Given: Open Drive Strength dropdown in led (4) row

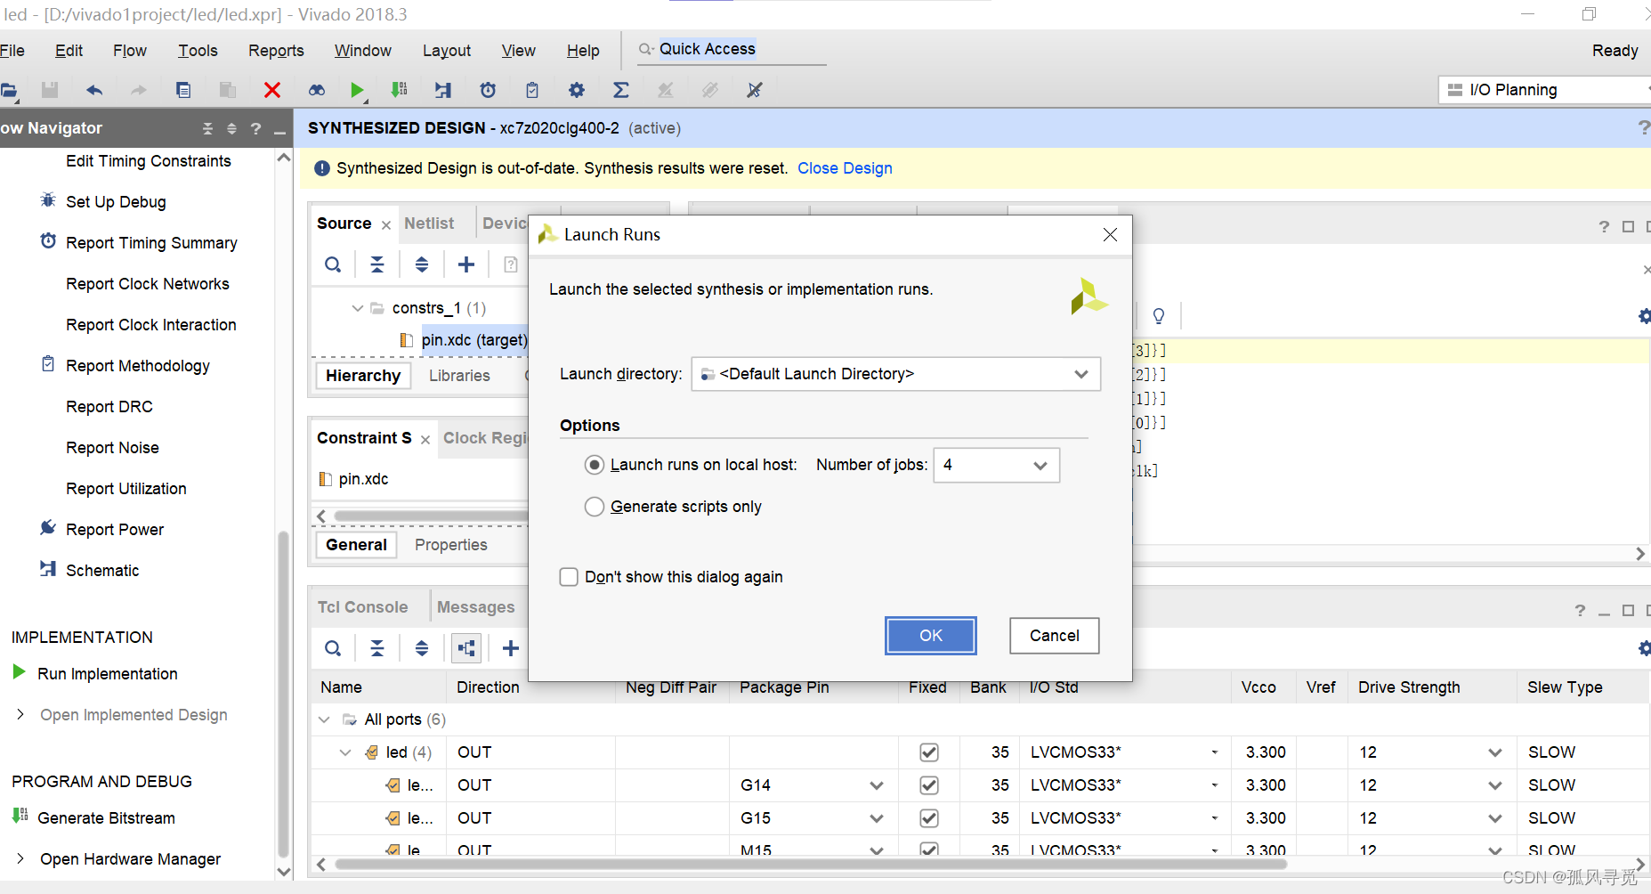Looking at the screenshot, I should click(1495, 752).
